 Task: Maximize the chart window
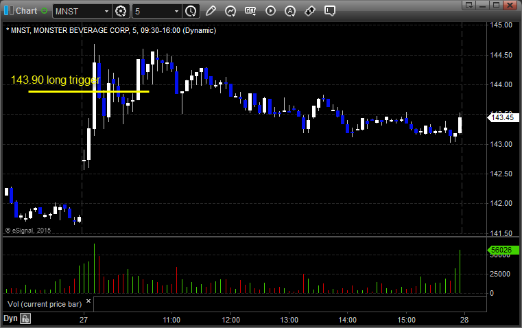point(496,5)
